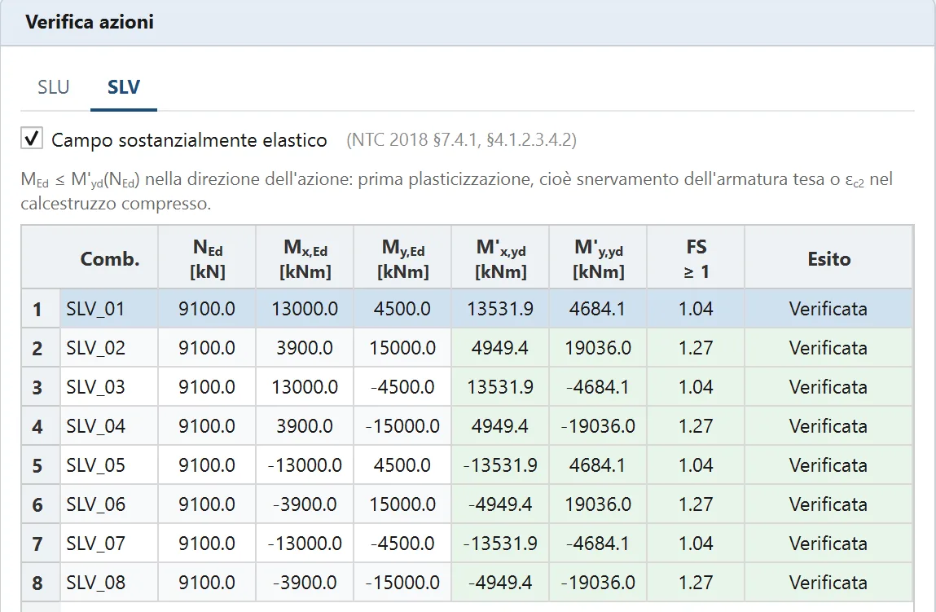Click M'y,yd value -19036.0 in SLV_08 row
Image resolution: width=936 pixels, height=612 pixels.
click(598, 582)
